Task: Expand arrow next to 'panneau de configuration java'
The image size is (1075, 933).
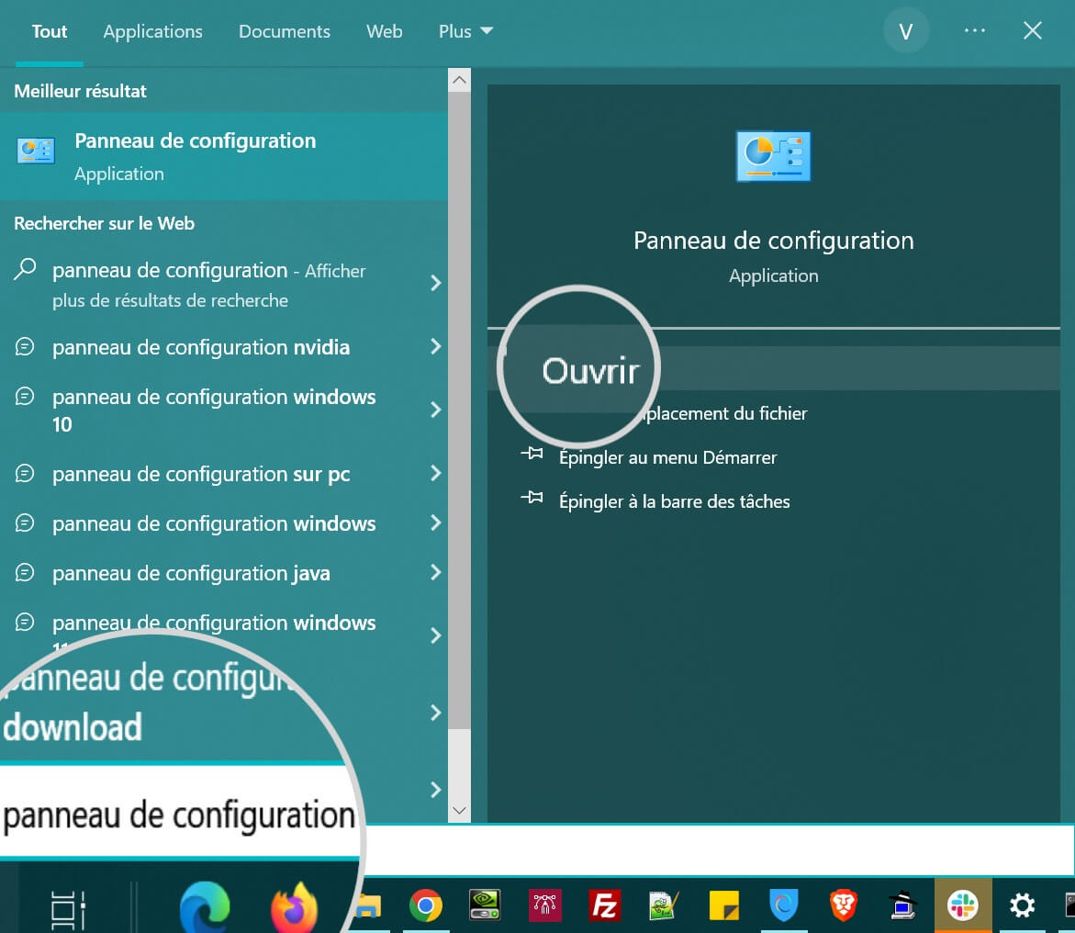Action: (435, 572)
